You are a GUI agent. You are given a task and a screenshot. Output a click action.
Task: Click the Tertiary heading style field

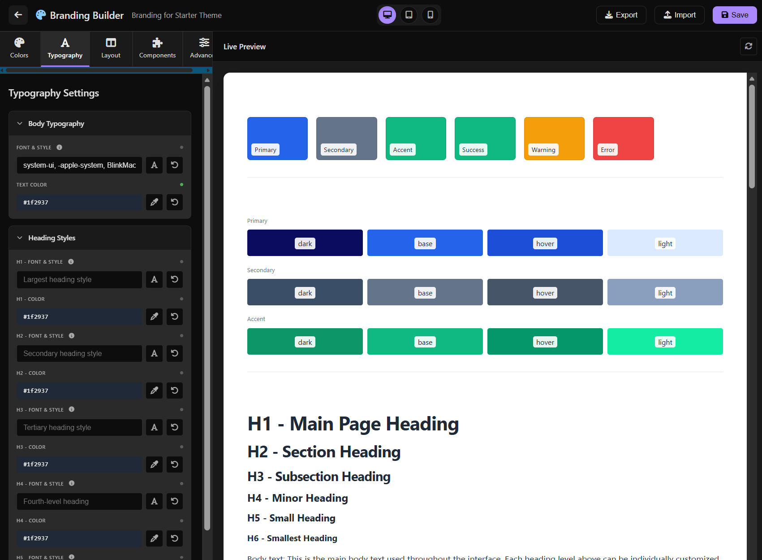point(79,427)
